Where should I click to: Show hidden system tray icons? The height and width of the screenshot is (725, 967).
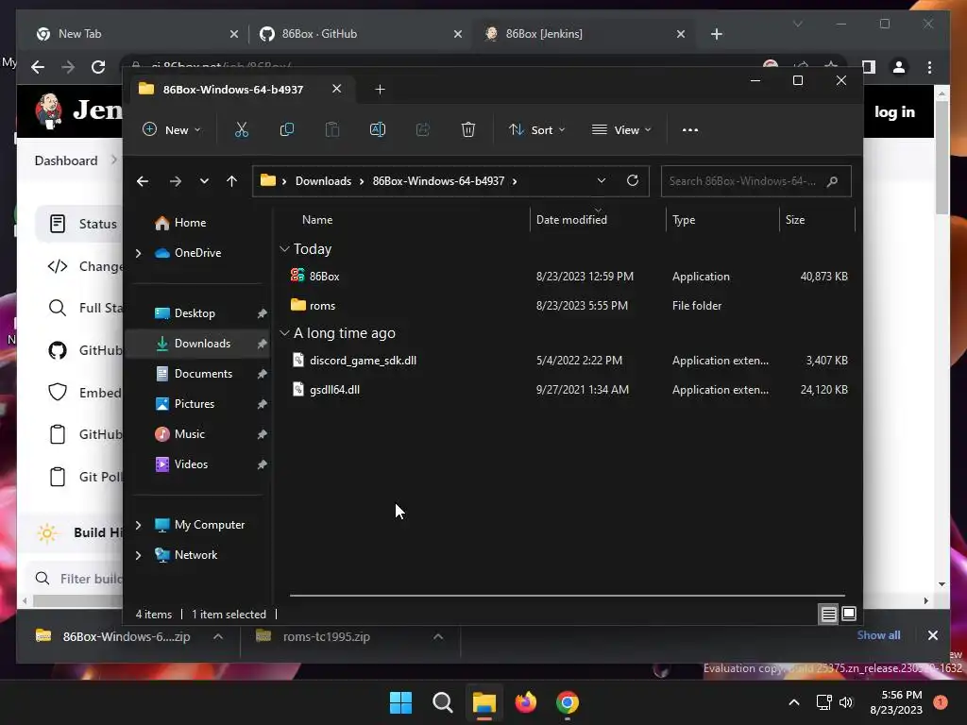coord(793,702)
